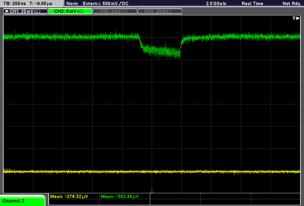Select the CH1: 20 mV channel tab
304x206 pixels.
[26, 11]
